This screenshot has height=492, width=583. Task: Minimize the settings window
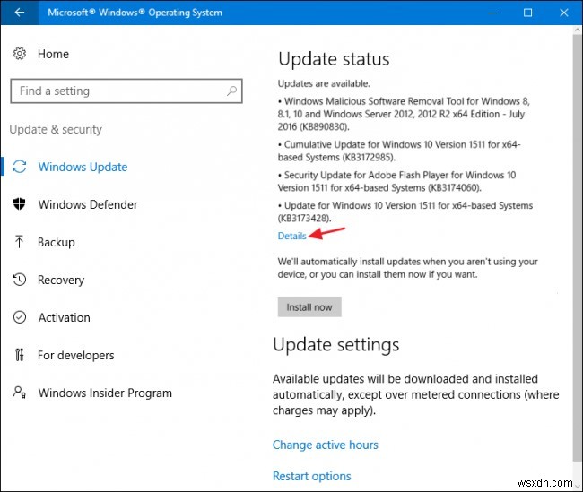[x=492, y=13]
